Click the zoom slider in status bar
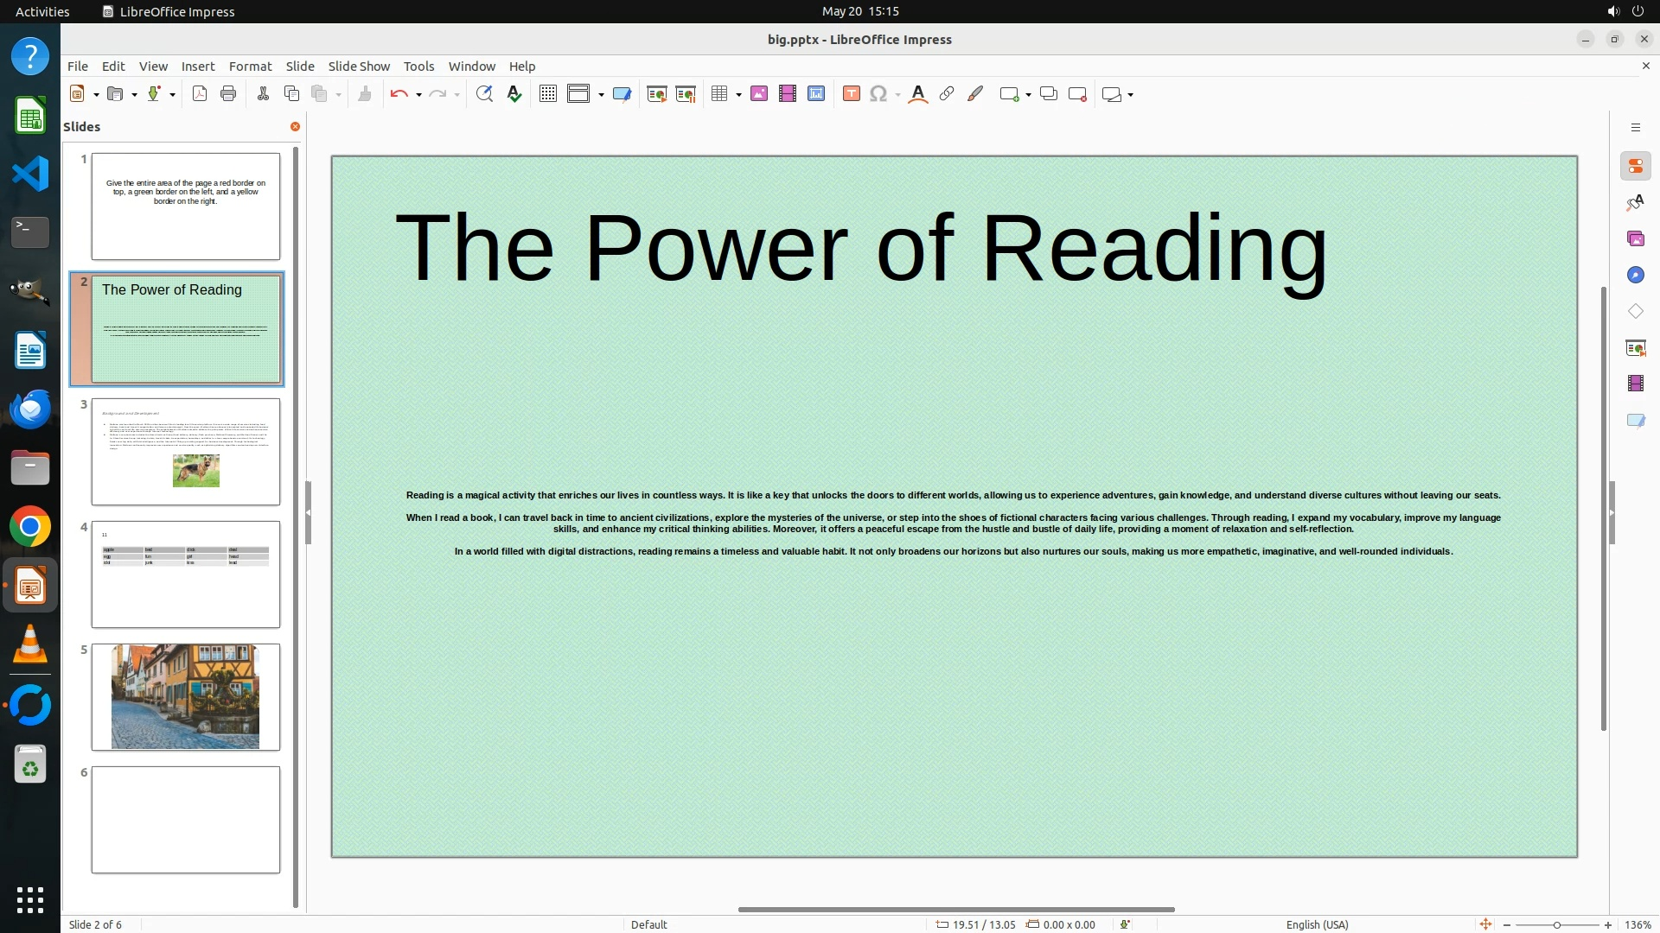Screen dimensions: 1660x933 (x=1556, y=924)
